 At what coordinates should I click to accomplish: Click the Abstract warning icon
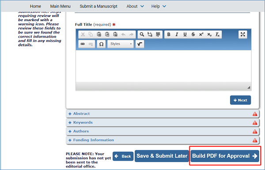coord(255,114)
